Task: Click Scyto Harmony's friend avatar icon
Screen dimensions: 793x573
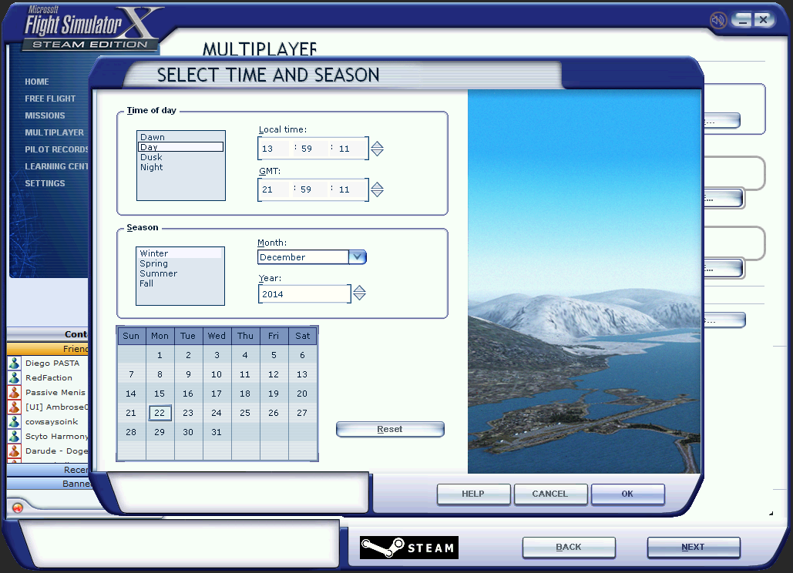Action: point(14,437)
